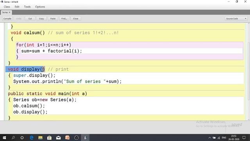Image resolution: width=250 pixels, height=141 pixels.
Task: Open the taskbar clock and date
Action: [234, 137]
